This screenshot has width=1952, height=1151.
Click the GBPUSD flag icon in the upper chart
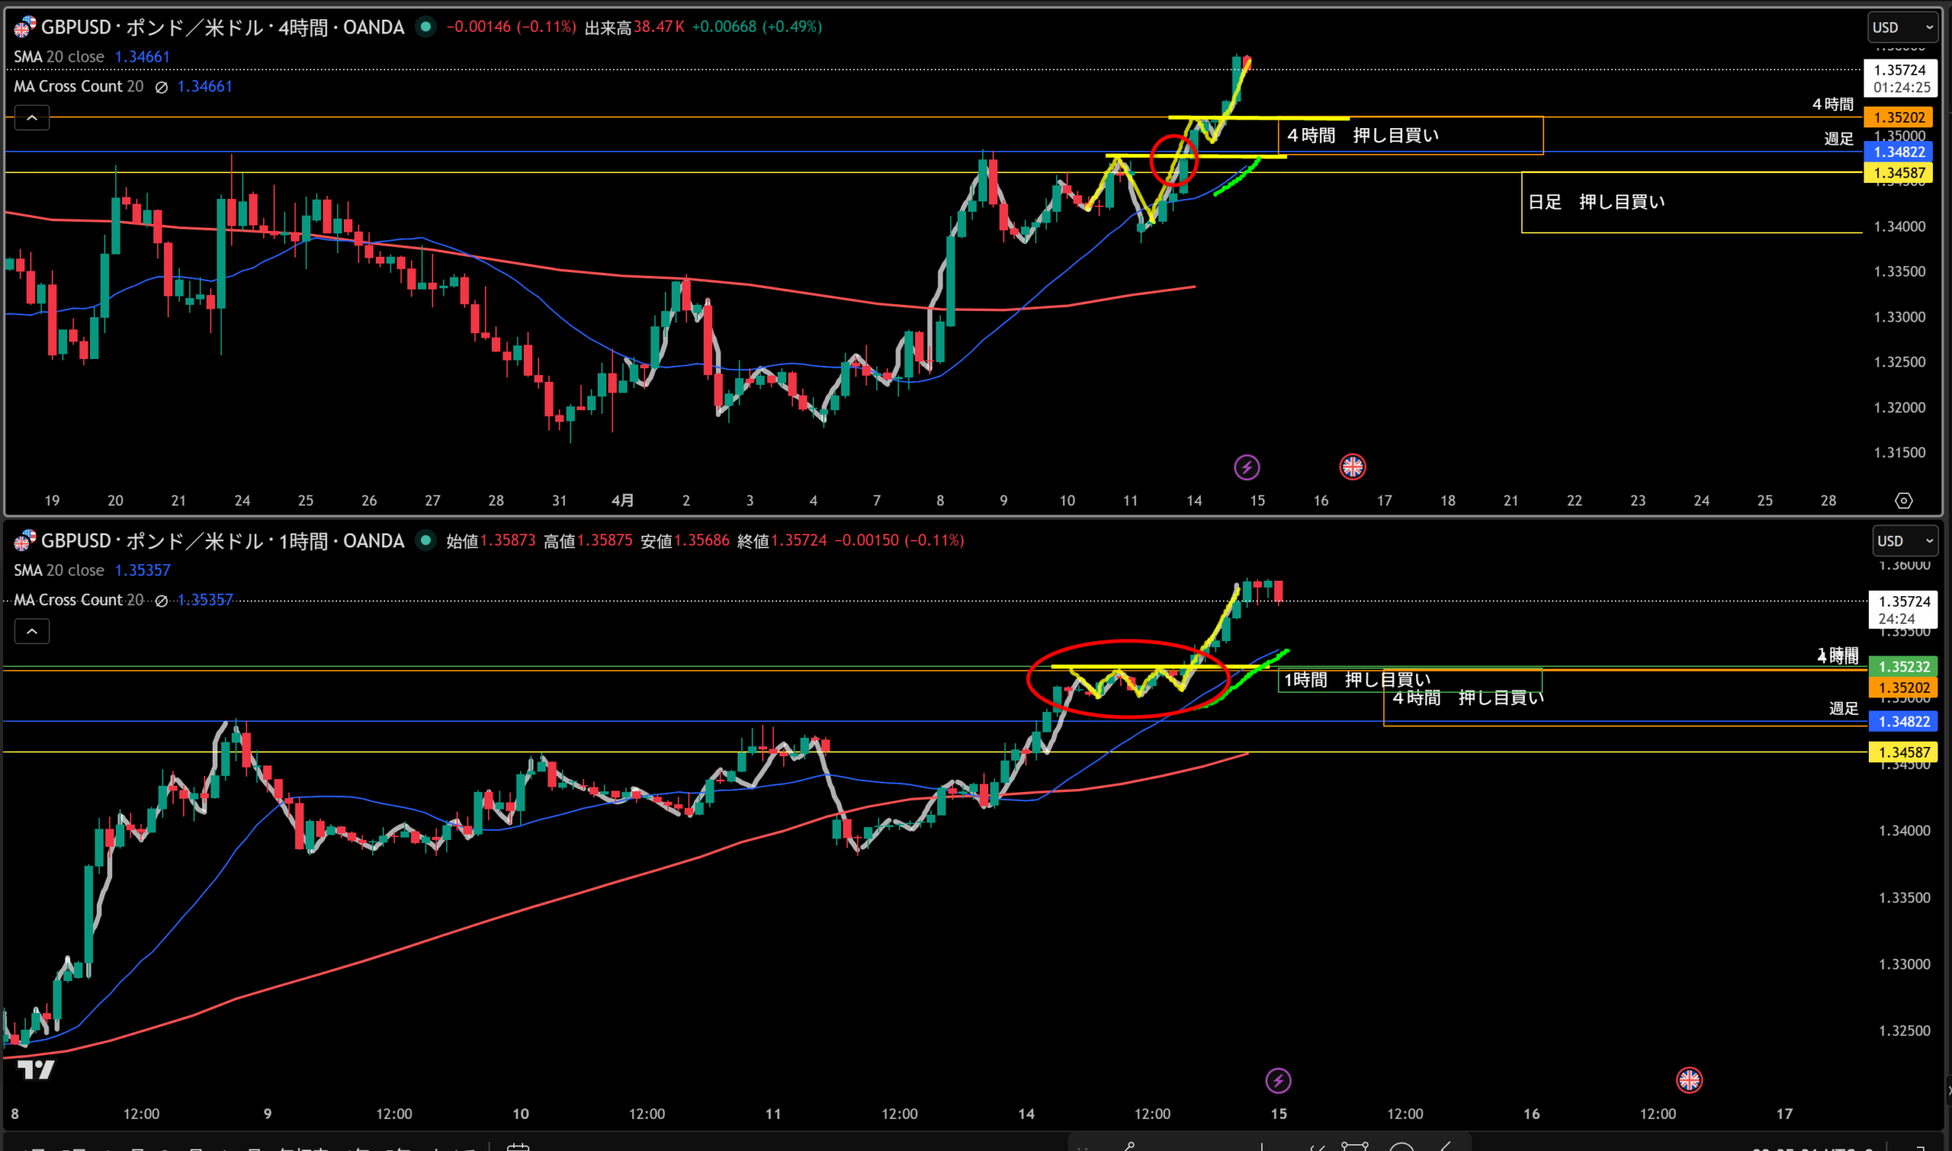(x=24, y=28)
